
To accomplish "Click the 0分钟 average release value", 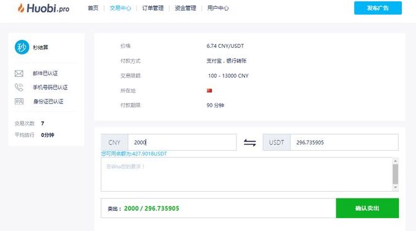I will click(48, 135).
